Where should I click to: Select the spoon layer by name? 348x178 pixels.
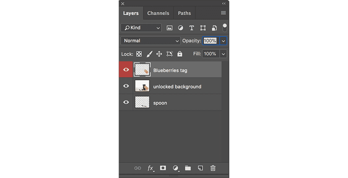(x=160, y=103)
